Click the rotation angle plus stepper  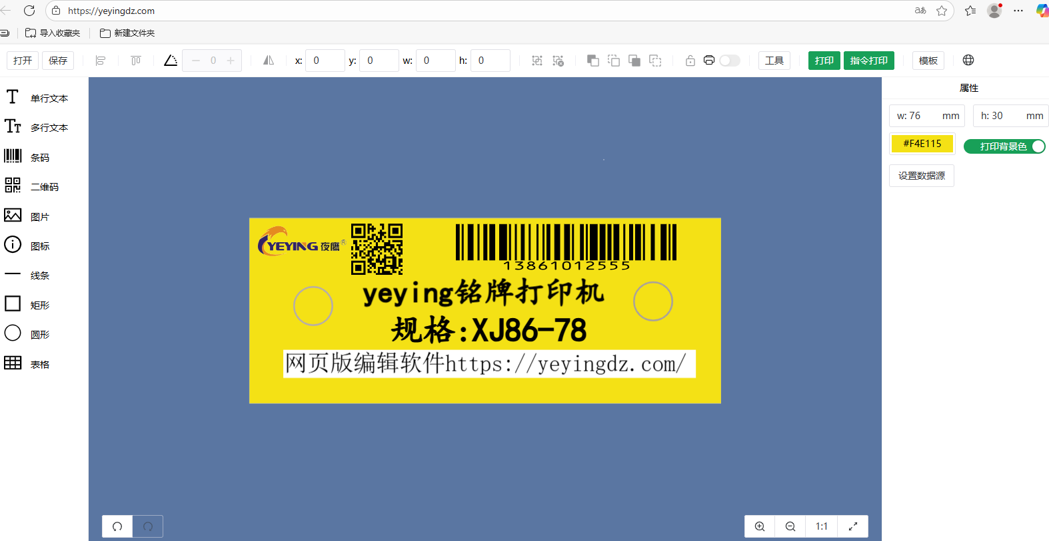[231, 61]
